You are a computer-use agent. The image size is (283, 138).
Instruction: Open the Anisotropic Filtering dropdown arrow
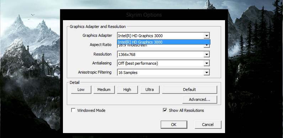point(207,73)
